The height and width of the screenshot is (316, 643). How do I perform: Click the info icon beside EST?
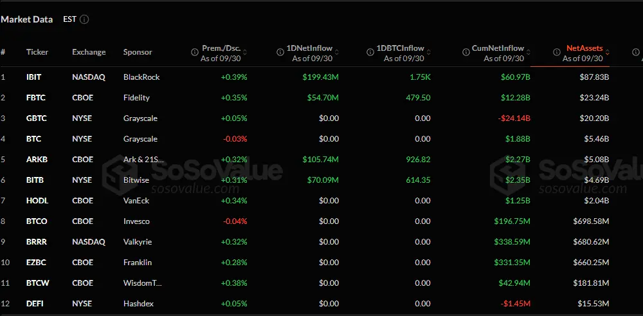click(x=84, y=19)
